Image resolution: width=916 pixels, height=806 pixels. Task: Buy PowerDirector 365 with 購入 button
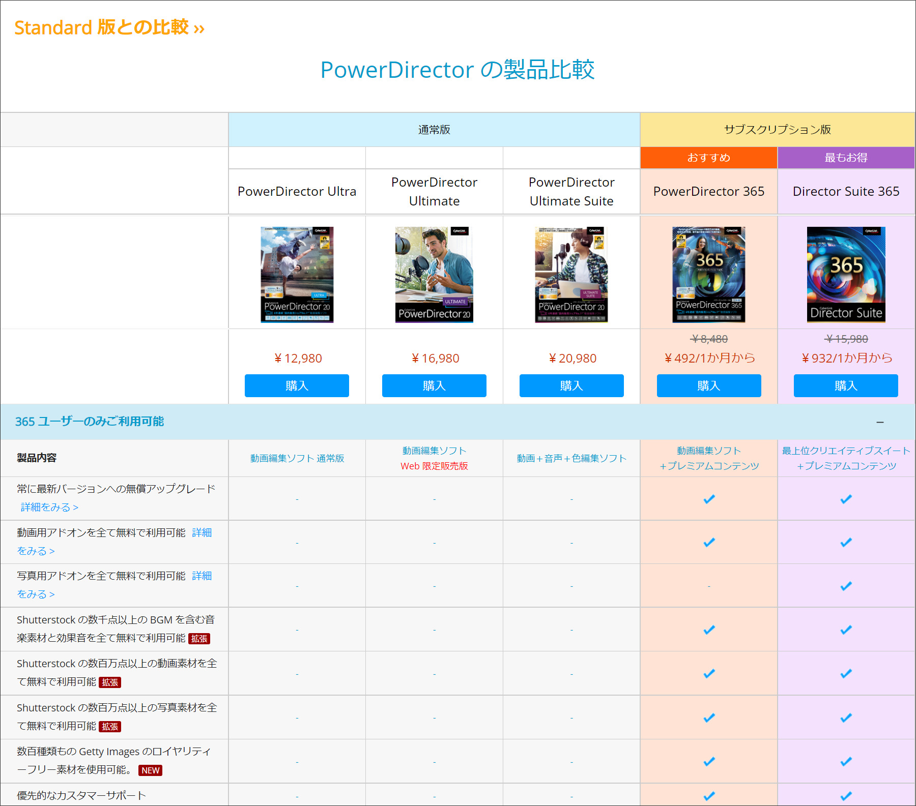pos(709,385)
